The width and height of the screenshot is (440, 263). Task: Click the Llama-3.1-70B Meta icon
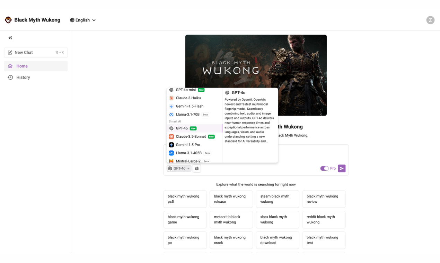tap(171, 115)
